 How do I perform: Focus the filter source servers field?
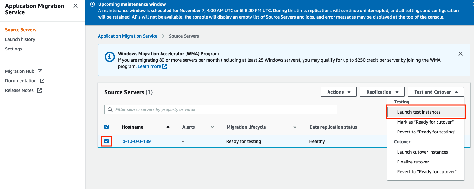tap(221, 110)
